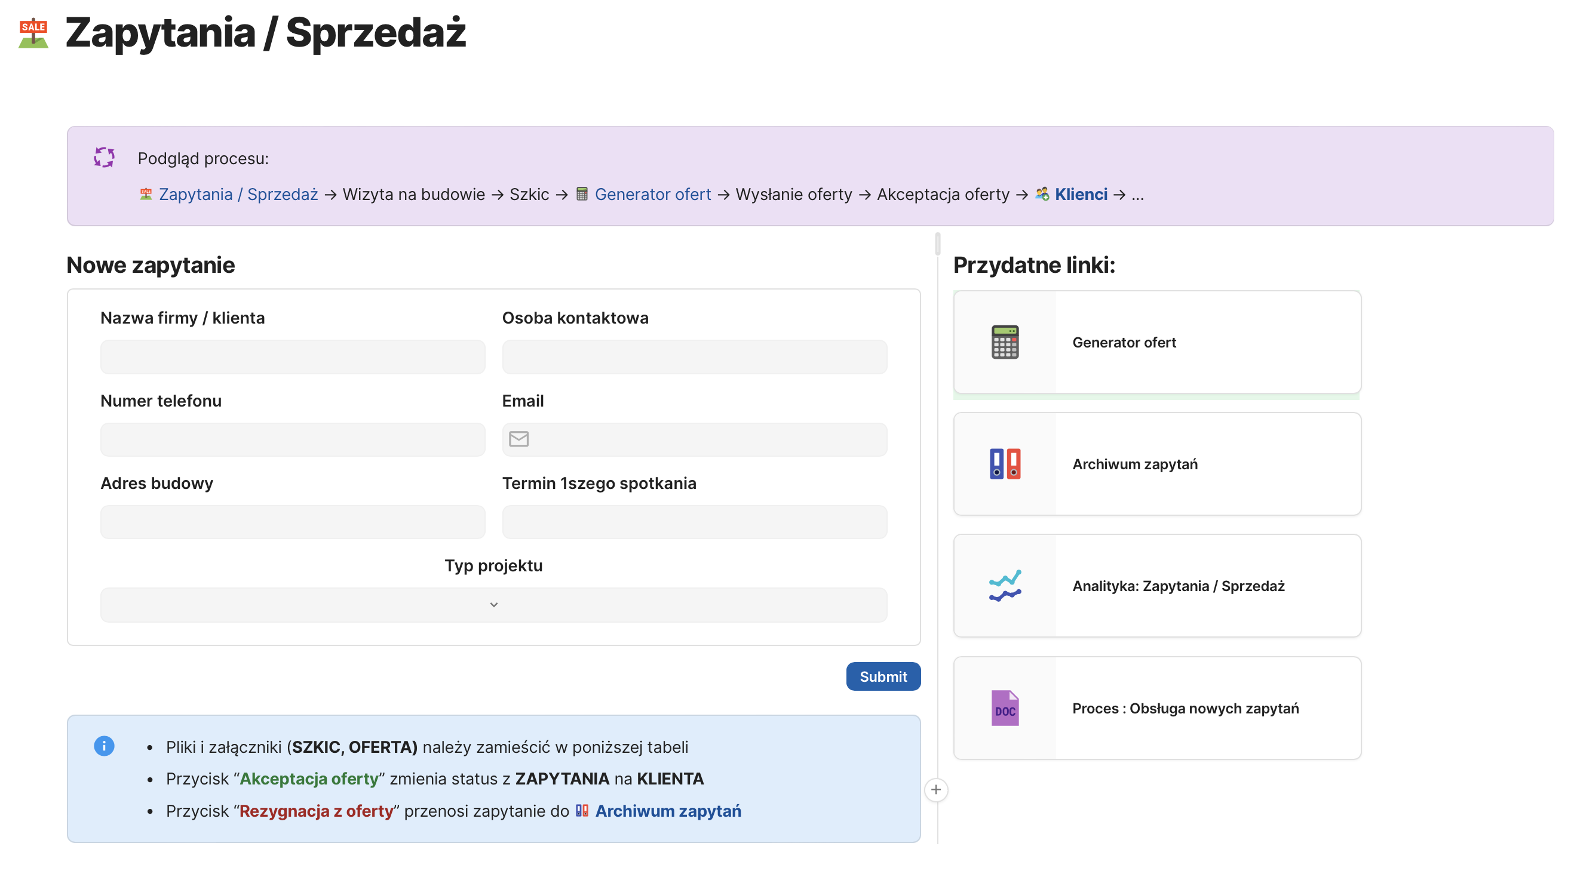The width and height of the screenshot is (1571, 880).
Task: Click the purple DOC file icon
Action: [x=1005, y=708]
